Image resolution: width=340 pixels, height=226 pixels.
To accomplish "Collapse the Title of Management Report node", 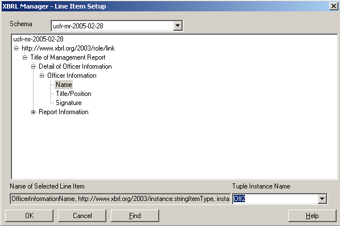I will [24, 57].
